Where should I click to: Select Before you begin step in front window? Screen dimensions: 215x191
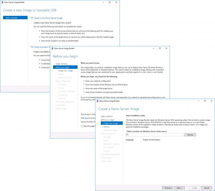pos(107,120)
